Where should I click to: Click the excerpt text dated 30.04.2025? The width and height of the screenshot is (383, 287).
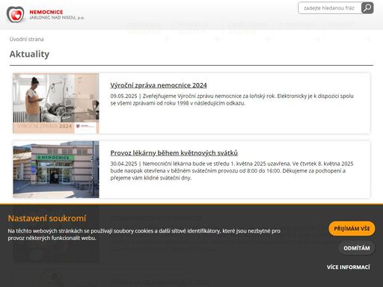pyautogui.click(x=232, y=170)
